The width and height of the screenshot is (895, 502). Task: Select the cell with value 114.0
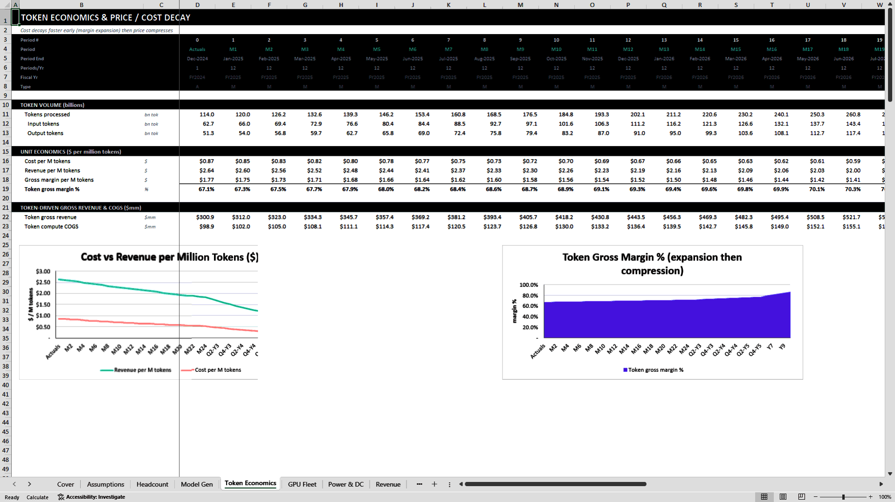[197, 114]
